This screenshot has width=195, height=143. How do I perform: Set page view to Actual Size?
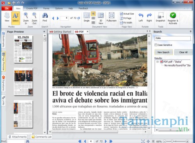127,14
